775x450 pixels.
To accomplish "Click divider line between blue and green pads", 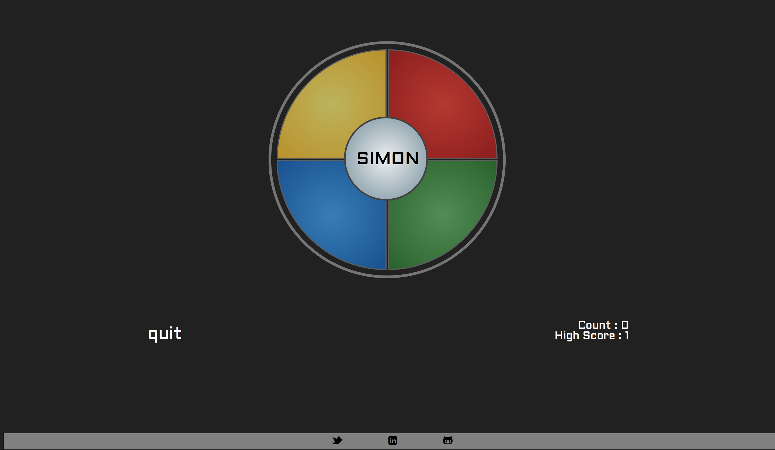I will click(x=387, y=235).
